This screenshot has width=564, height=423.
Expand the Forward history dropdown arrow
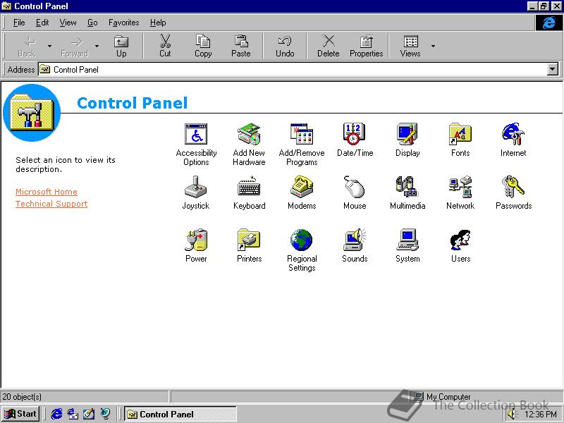tap(97, 46)
